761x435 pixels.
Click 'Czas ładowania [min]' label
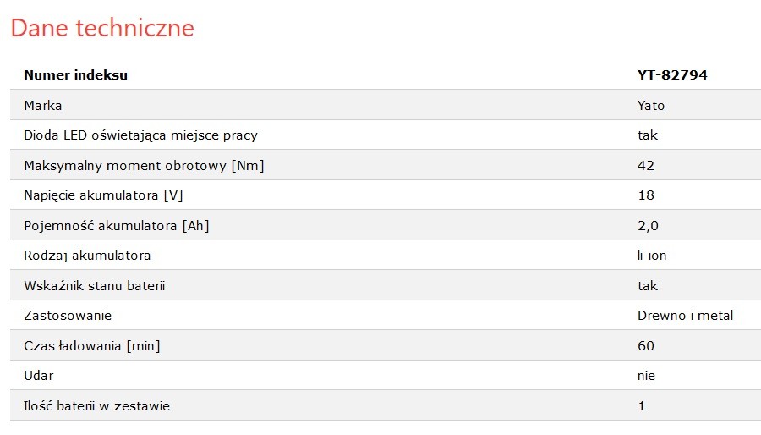[91, 346]
